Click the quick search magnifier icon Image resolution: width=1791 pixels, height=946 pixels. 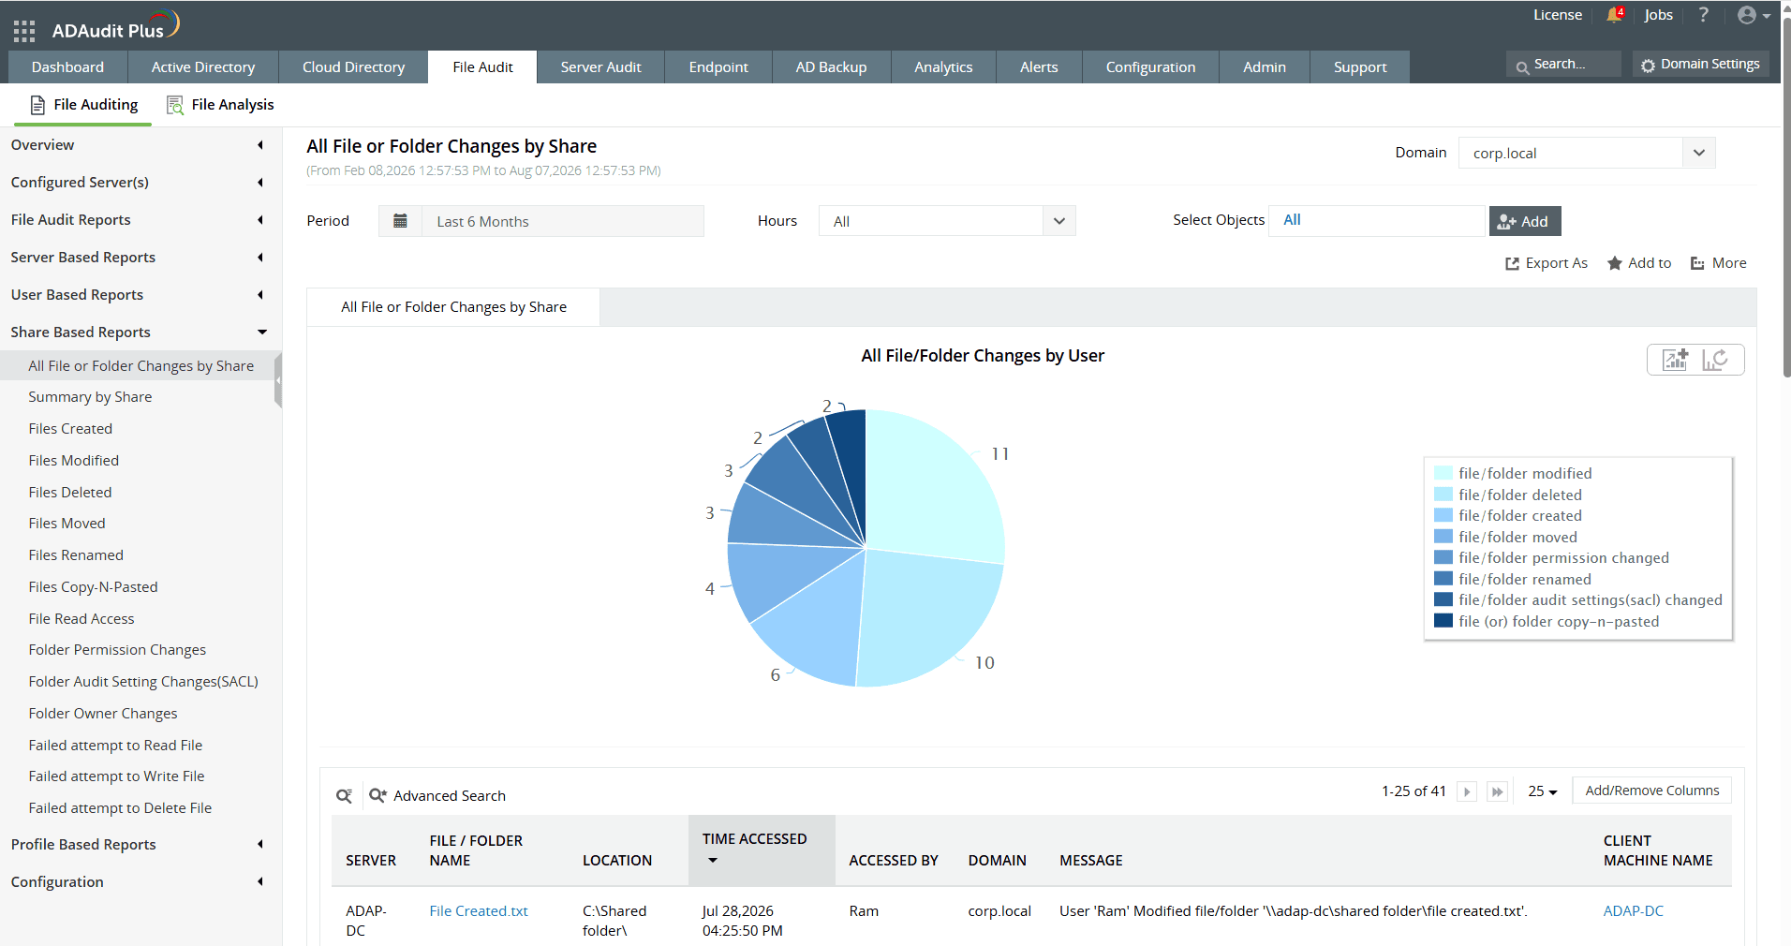pos(345,796)
